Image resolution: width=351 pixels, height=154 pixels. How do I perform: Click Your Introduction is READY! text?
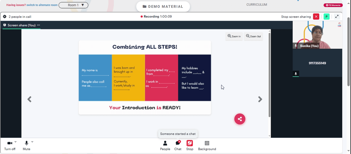click(x=145, y=108)
